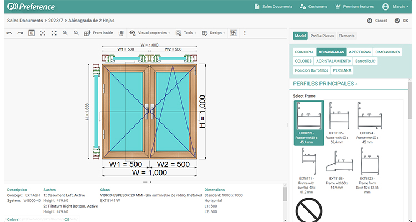Click the W = 1,000 bottom dimension
The height and width of the screenshot is (222, 416).
coord(149,173)
